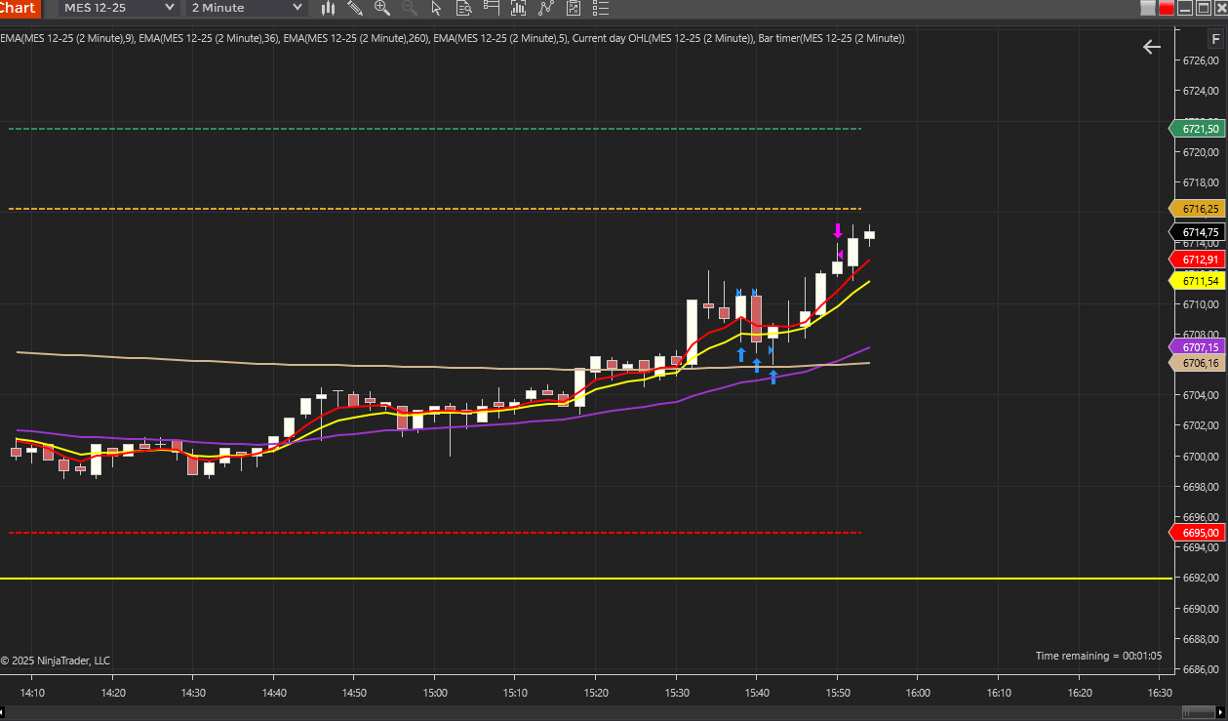Click the red 6712,91 EMA marker

coord(1196,260)
